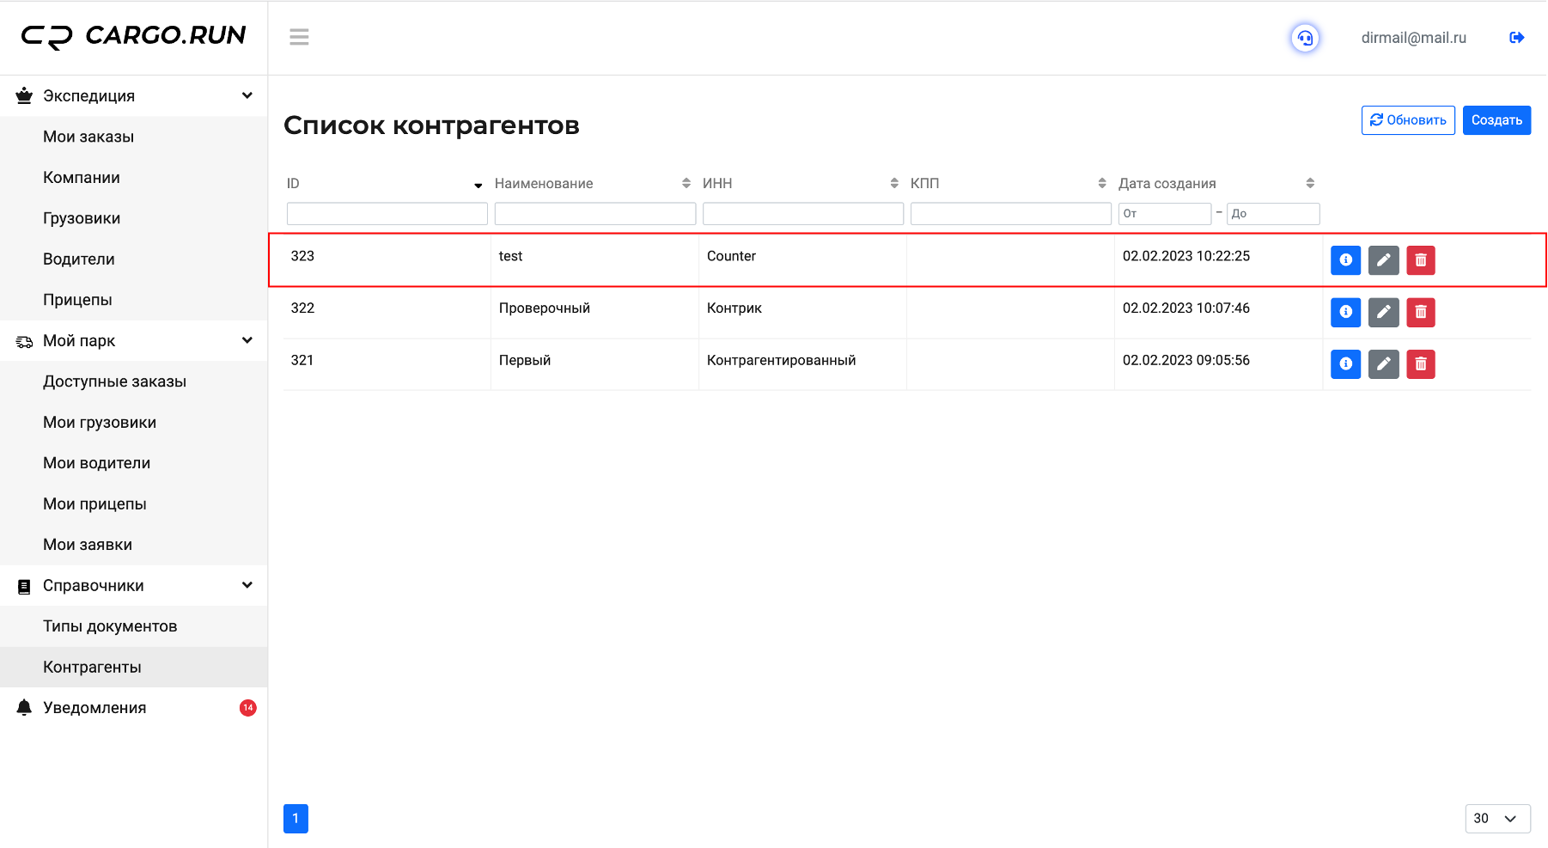1548x848 pixels.
Task: Click the logout icon next to email
Action: pos(1516,38)
